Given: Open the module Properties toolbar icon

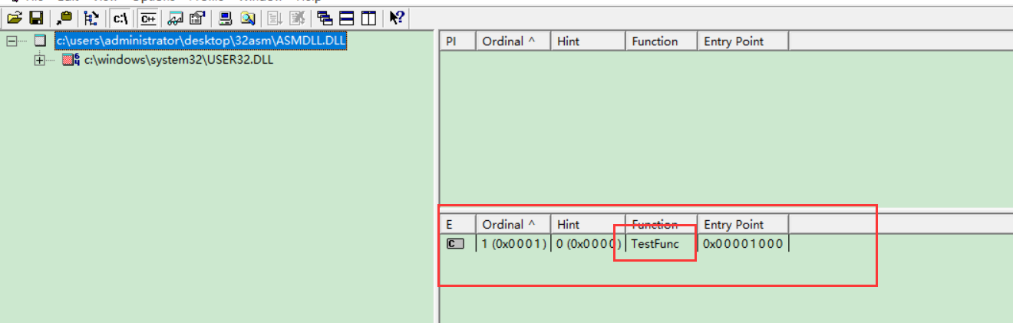Looking at the screenshot, I should (x=196, y=17).
